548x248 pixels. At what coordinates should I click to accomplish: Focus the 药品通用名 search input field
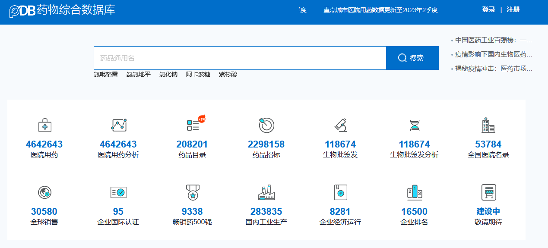(240, 58)
